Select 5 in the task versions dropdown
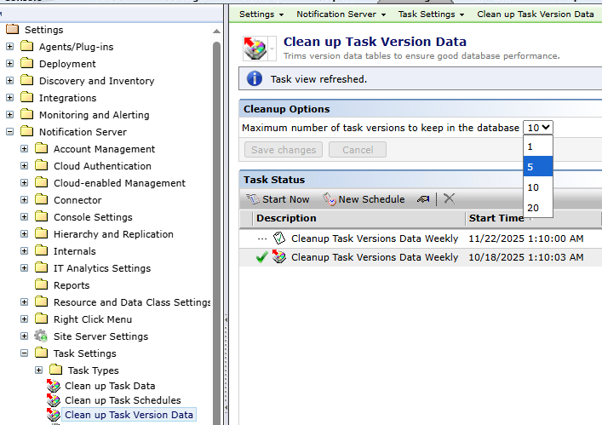This screenshot has width=602, height=425. [537, 167]
